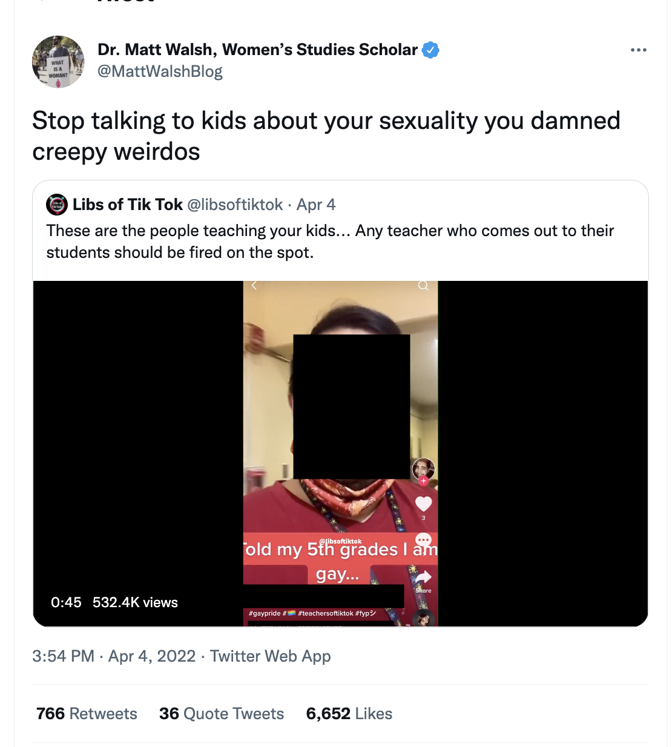Image resolution: width=672 pixels, height=747 pixels.
Task: Click the 0:45 video duration indicator
Action: pyautogui.click(x=67, y=602)
